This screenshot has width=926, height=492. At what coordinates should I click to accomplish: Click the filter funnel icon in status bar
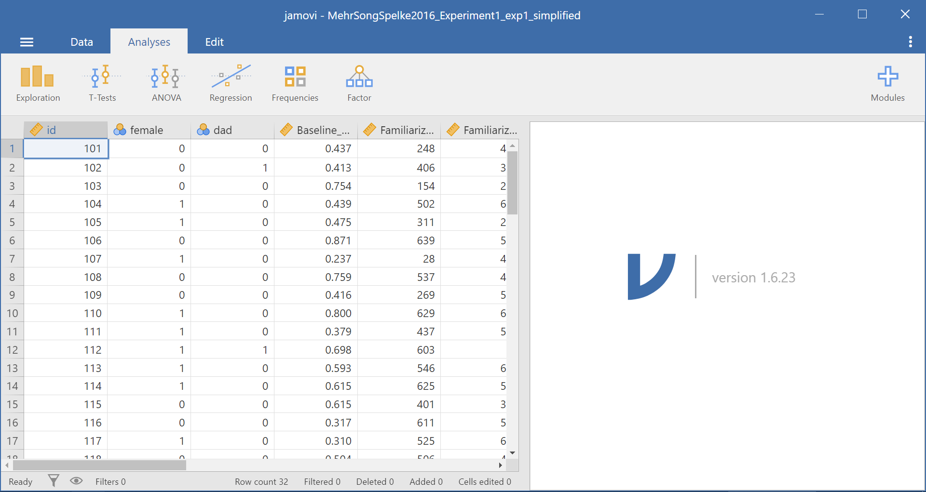tap(54, 480)
